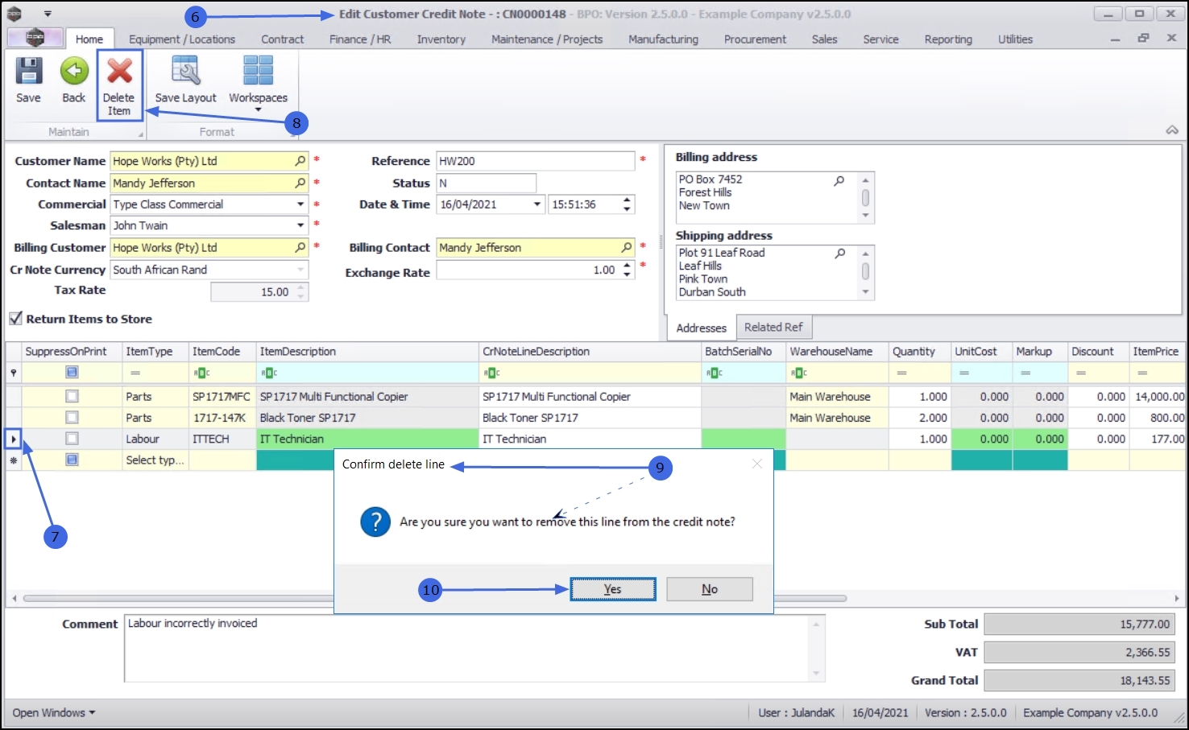Click the Billing address search magnifier icon
Screen dimensions: 1189x730
[x=839, y=180]
